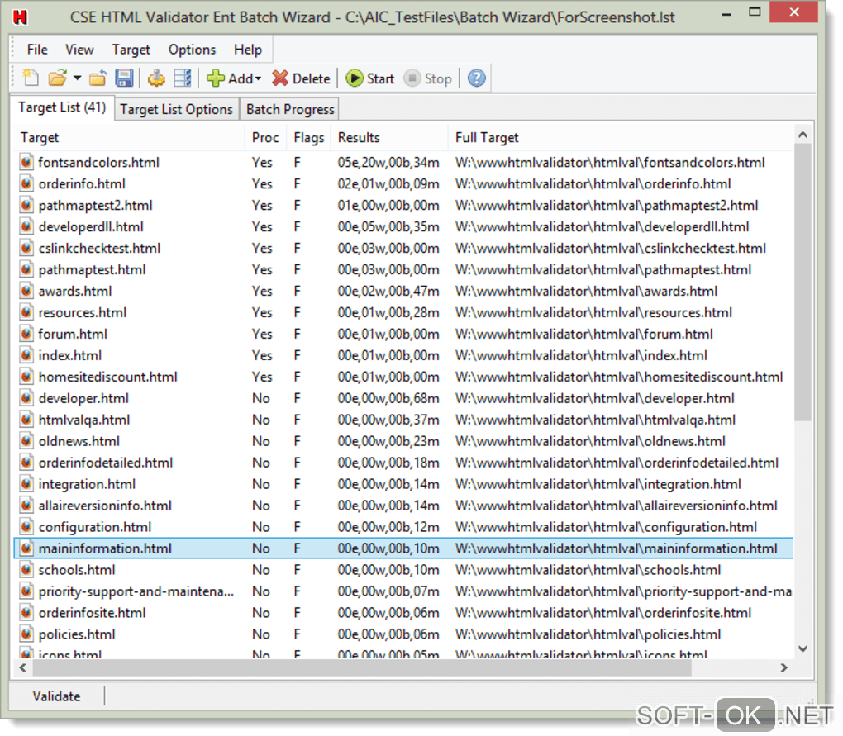Image resolution: width=843 pixels, height=736 pixels.
Task: Select the policies.html target name
Action: (x=76, y=634)
